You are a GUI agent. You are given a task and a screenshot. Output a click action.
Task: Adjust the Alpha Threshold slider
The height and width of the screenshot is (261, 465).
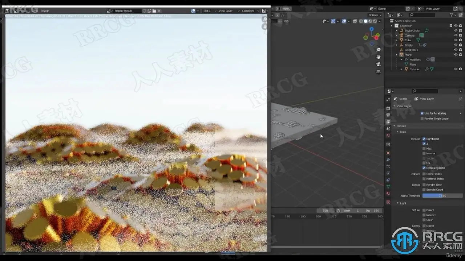pyautogui.click(x=442, y=196)
